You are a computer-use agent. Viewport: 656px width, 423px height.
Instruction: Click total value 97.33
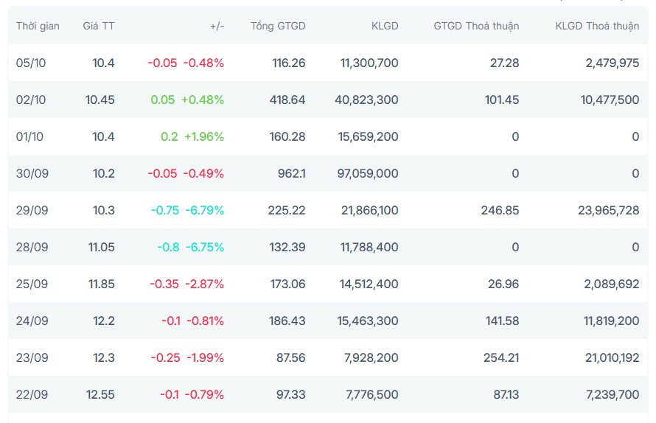point(290,394)
